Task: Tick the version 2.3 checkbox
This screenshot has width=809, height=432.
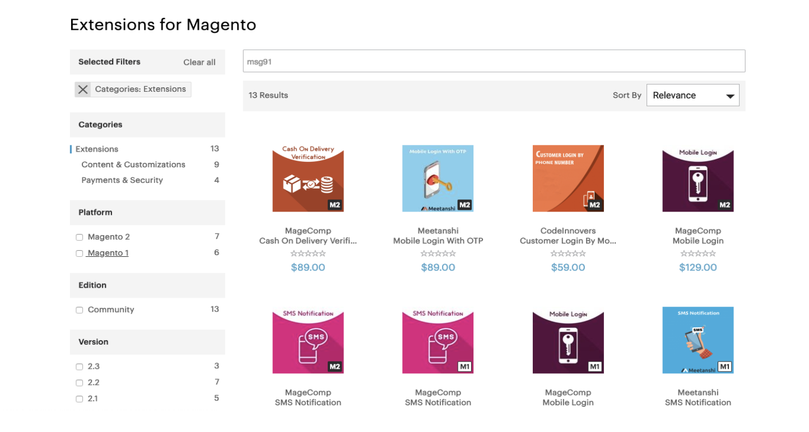Action: coord(80,367)
